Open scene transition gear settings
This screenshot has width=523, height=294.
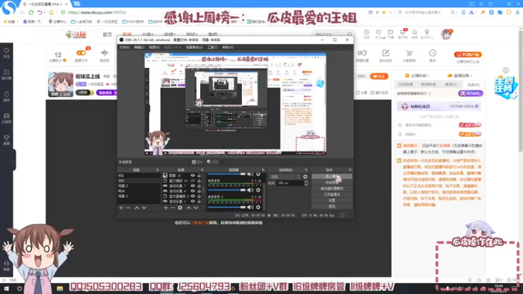coord(305,176)
